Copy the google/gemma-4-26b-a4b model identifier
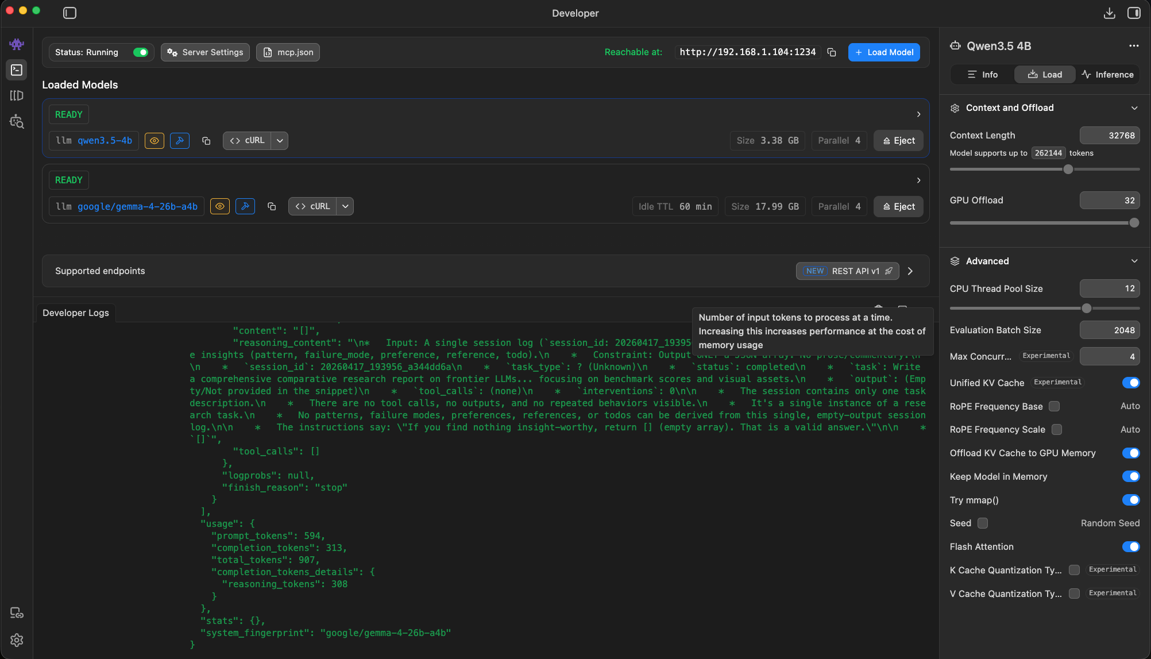Viewport: 1151px width, 659px height. [x=272, y=206]
